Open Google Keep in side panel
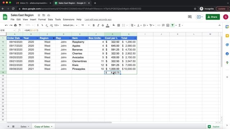Viewport: 230px width, 129px height. click(x=227, y=36)
